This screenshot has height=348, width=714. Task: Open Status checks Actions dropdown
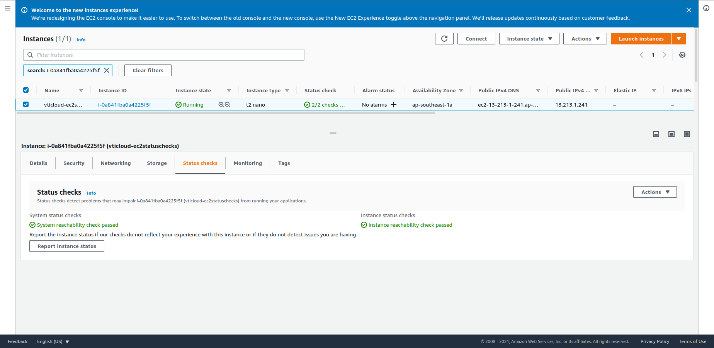coord(655,192)
